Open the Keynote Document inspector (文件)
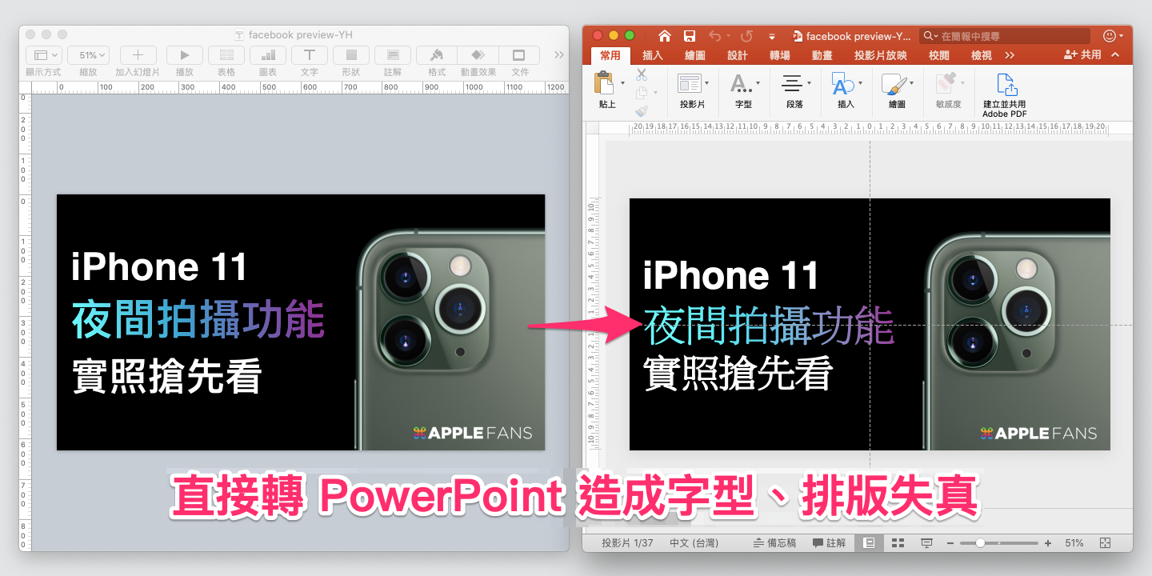Image resolution: width=1152 pixels, height=576 pixels. [519, 55]
